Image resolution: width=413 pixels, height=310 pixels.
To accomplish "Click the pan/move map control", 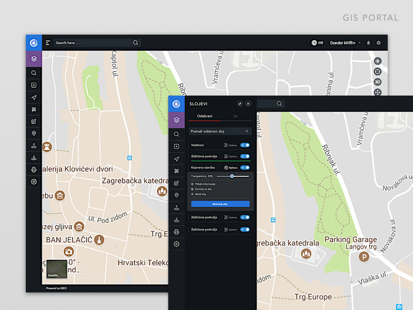I will click(x=377, y=92).
